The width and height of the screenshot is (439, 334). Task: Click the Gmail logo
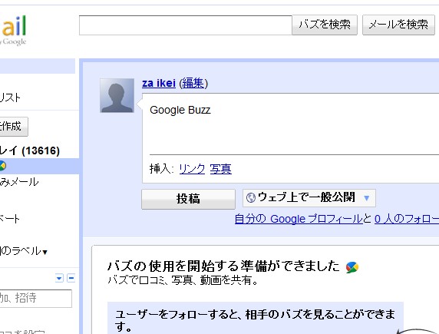13,30
